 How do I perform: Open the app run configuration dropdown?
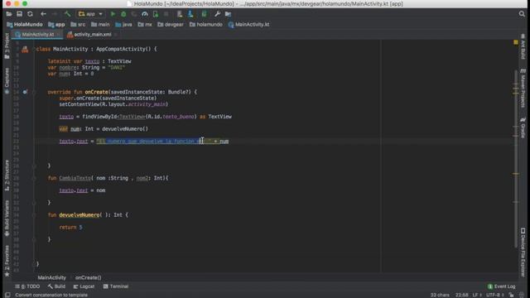90,14
